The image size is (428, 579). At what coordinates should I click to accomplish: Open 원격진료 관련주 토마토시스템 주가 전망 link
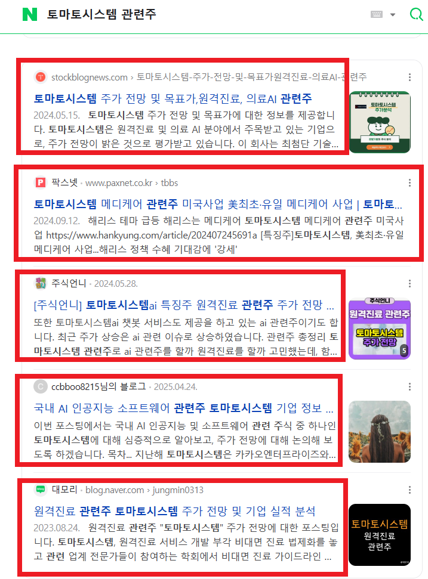pyautogui.click(x=174, y=512)
